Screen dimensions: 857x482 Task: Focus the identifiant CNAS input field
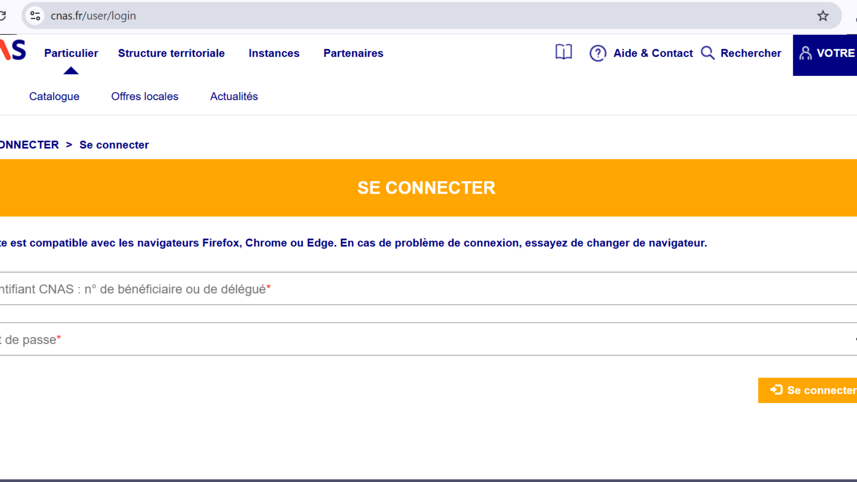[x=428, y=289]
